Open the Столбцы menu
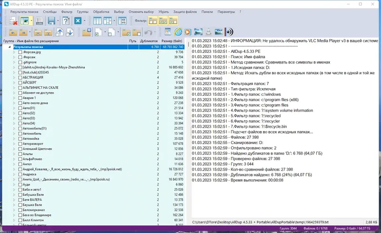Screen dimensions: 381x233 pos(50,12)
